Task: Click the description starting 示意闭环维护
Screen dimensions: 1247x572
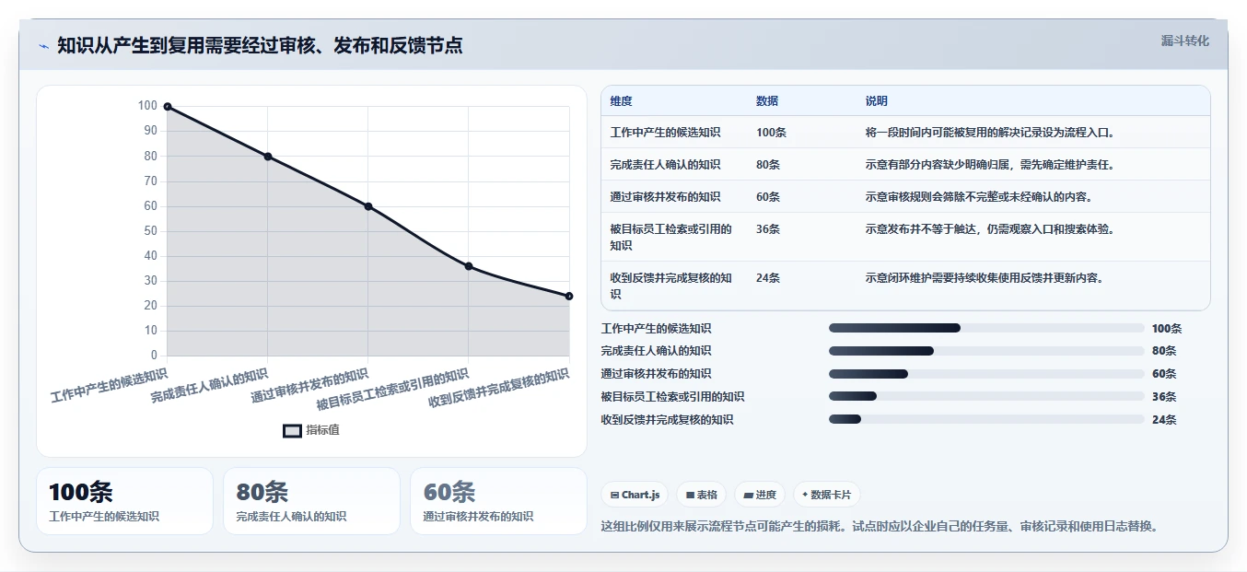Action: click(985, 278)
